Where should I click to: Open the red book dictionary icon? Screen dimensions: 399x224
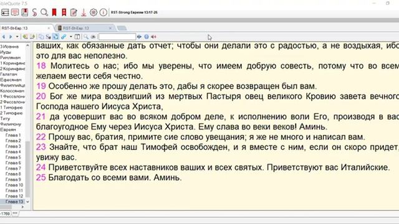(x=25, y=12)
